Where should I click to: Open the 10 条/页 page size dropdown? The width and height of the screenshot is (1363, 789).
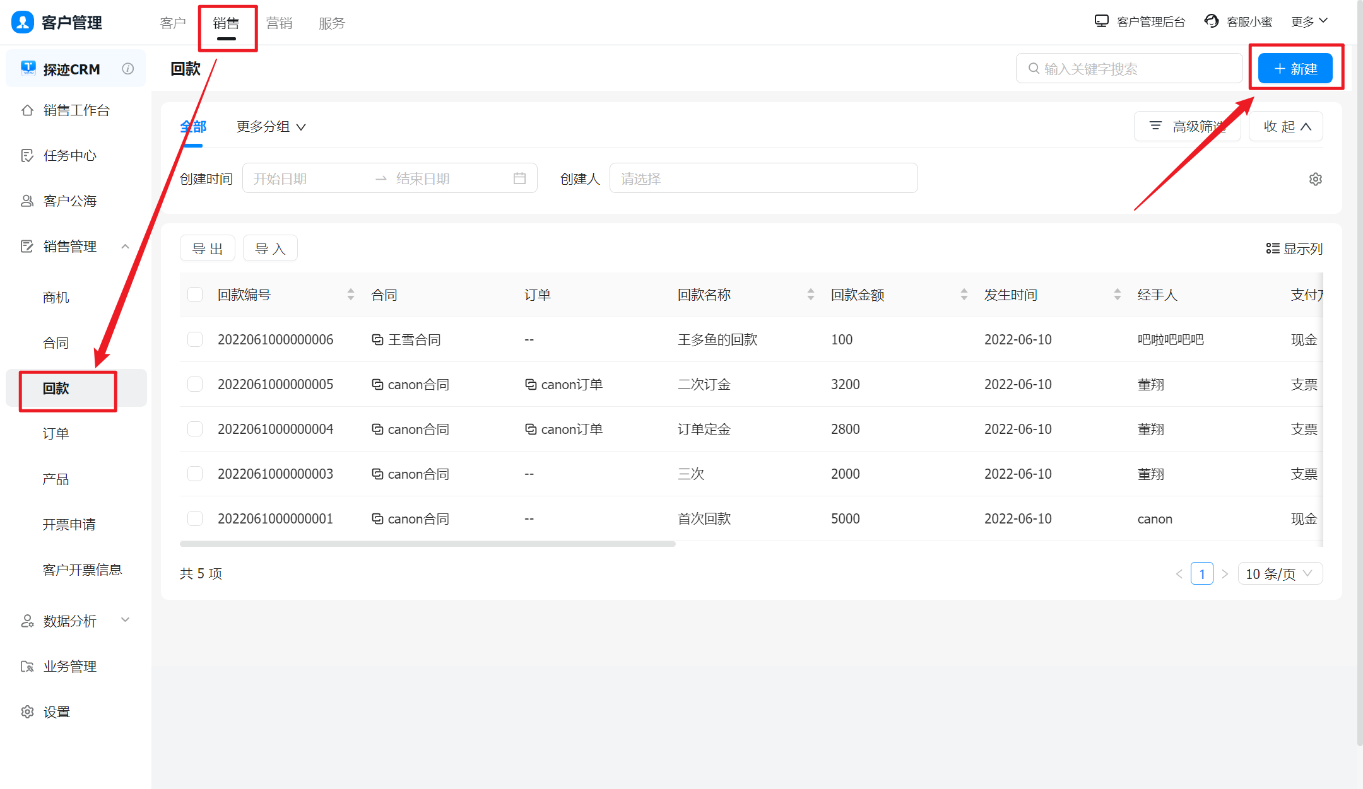[1279, 573]
